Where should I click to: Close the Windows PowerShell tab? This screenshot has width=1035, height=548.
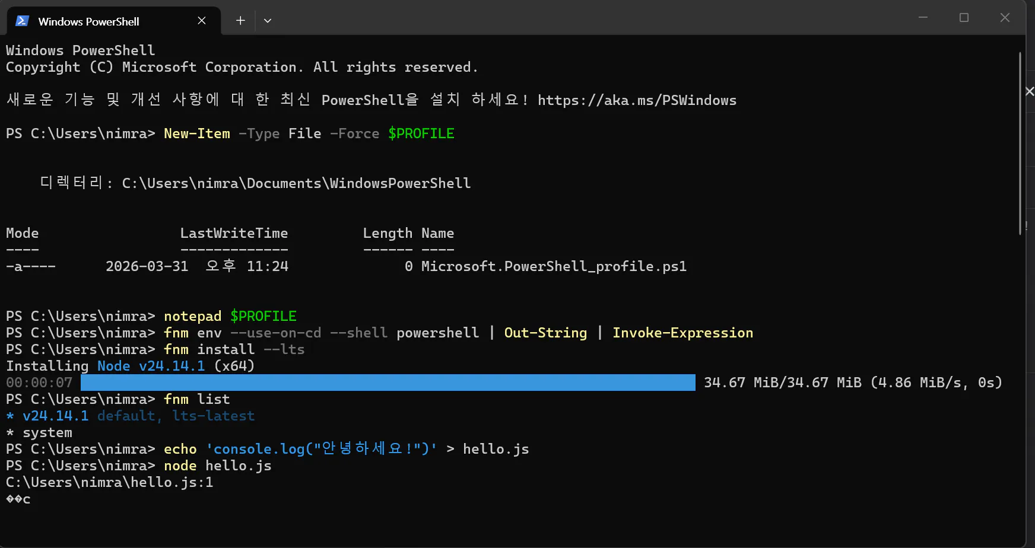pos(201,20)
